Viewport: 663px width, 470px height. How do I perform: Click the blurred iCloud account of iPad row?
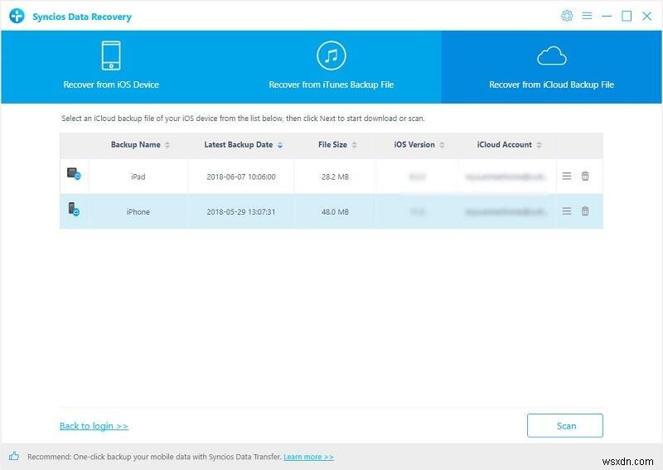(506, 177)
